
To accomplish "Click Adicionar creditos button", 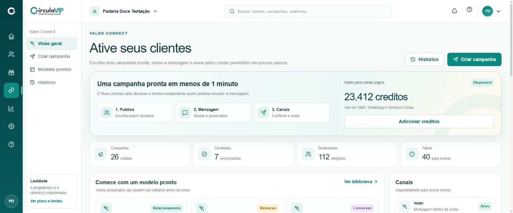I will click(419, 121).
